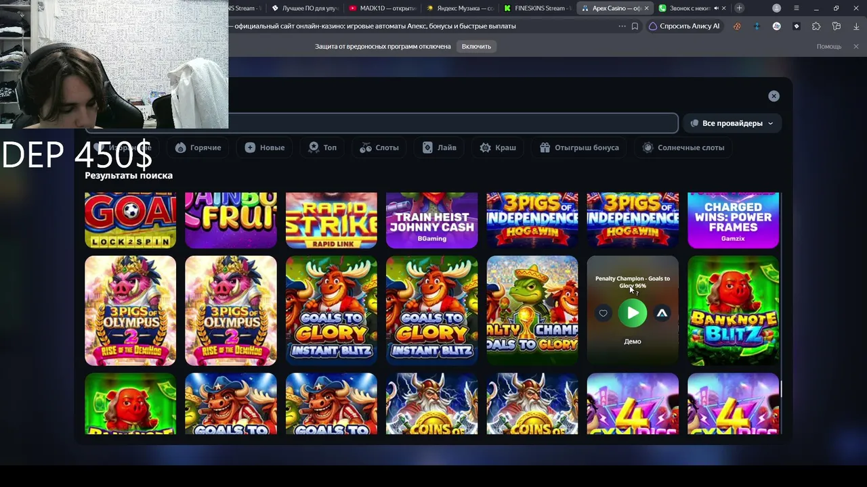The height and width of the screenshot is (487, 867).
Task: Select the Топ category filter
Action: pyautogui.click(x=322, y=147)
